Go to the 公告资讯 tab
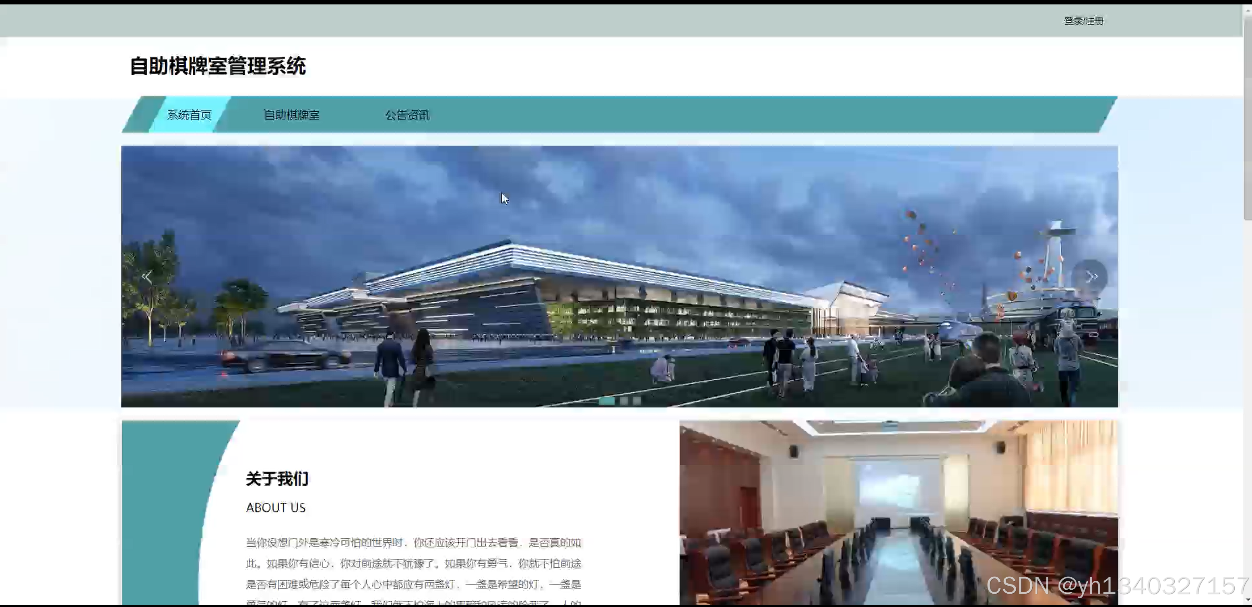 [407, 115]
